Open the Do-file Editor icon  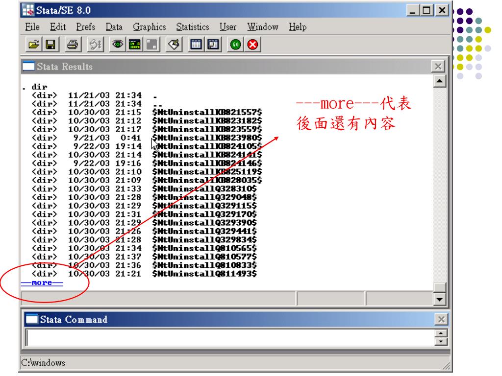[x=174, y=45]
